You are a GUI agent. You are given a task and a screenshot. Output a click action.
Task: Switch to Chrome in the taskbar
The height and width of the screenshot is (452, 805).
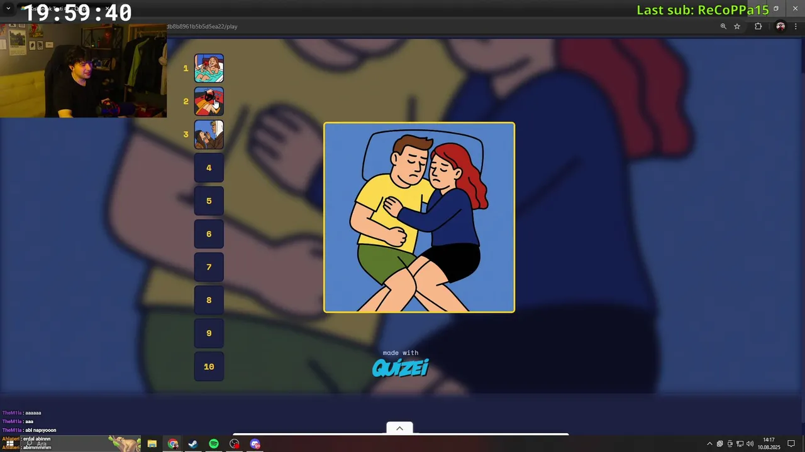(x=173, y=444)
